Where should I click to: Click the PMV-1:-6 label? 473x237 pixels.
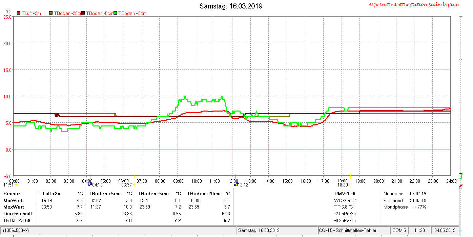(x=345, y=194)
